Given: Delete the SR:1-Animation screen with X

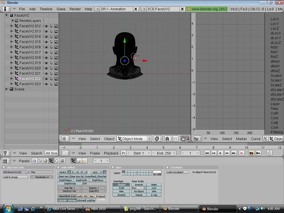Looking at the screenshot, I should tap(136, 9).
